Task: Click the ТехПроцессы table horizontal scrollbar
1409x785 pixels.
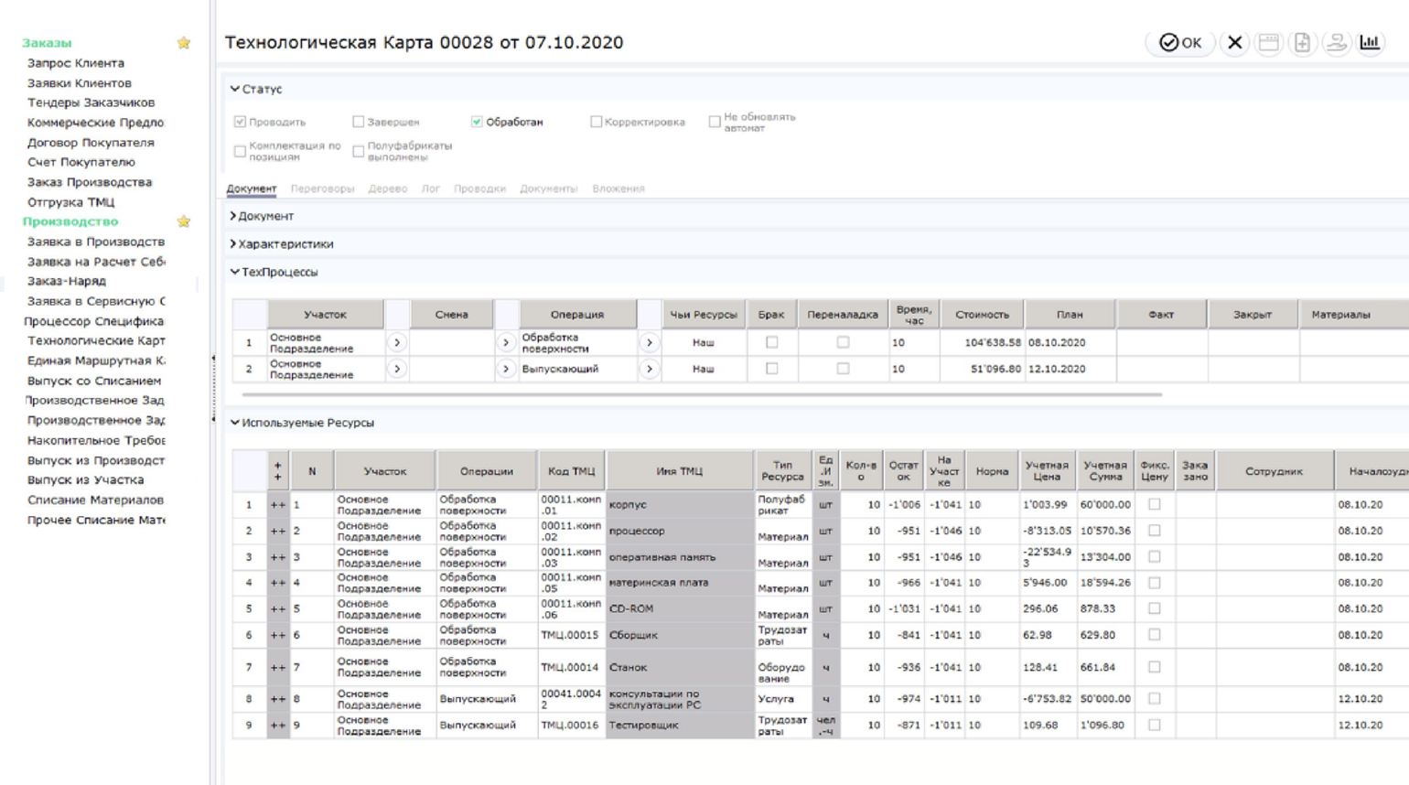Action: pos(702,394)
